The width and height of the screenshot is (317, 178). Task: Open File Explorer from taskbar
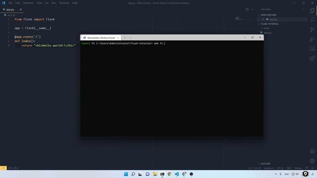coord(155,174)
